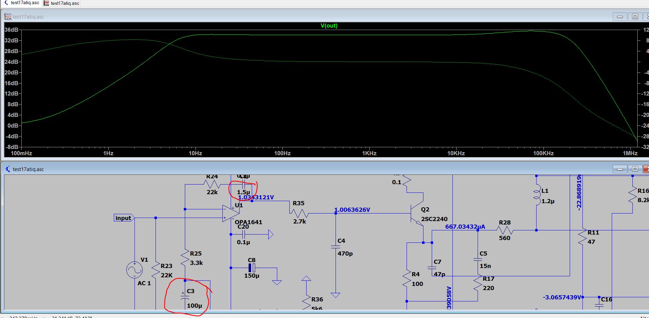Switch to the waveform test17atiq.asc tab
This screenshot has width=649, height=318.
[62, 3]
